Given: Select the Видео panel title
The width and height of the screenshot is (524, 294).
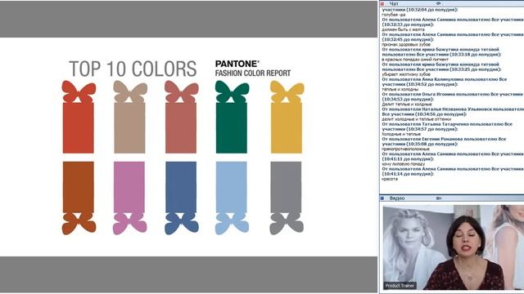Looking at the screenshot, I should tap(397, 198).
